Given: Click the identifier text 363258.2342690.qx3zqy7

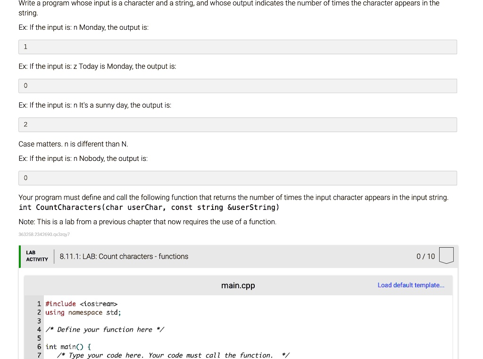Looking at the screenshot, I should [x=44, y=234].
